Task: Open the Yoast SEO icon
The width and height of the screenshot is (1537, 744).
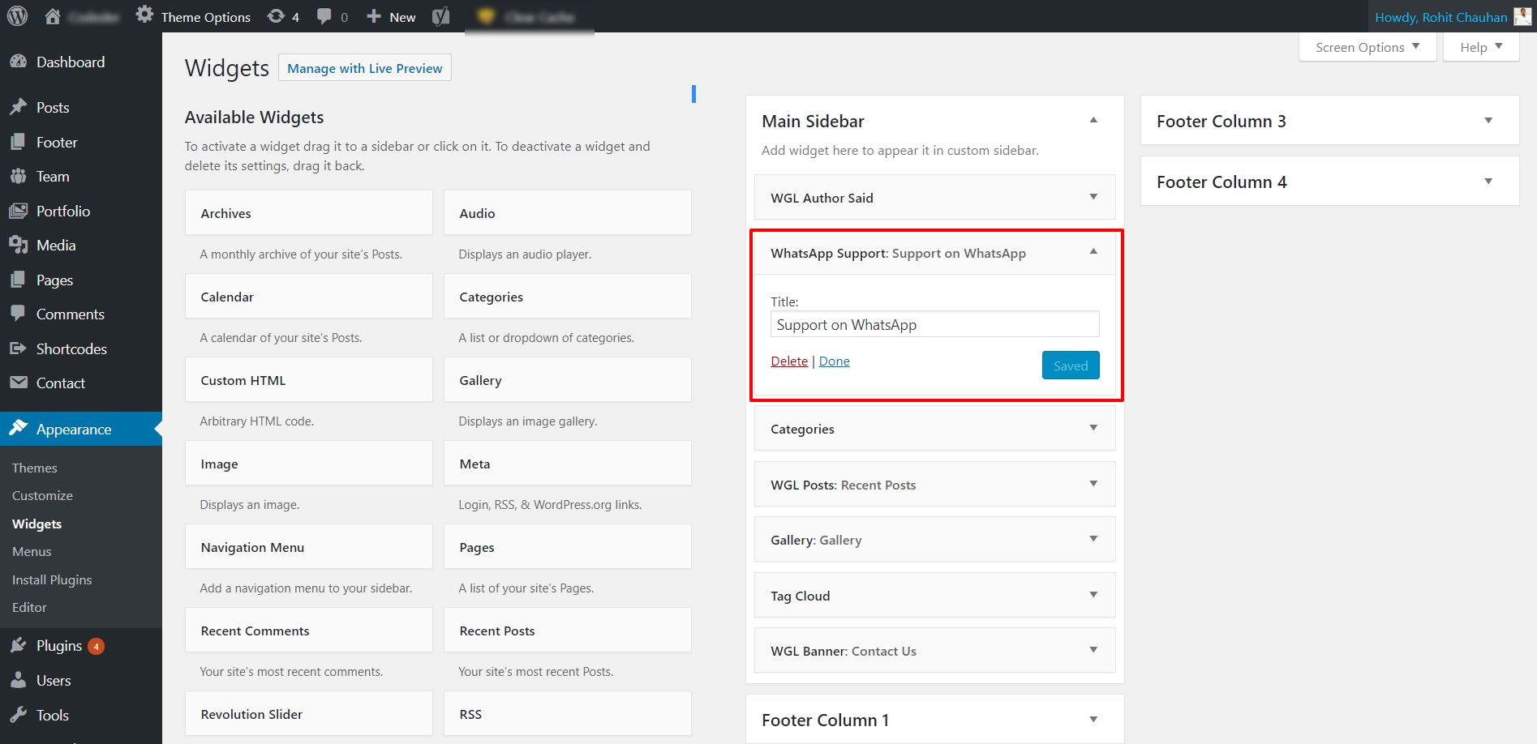Action: tap(440, 16)
